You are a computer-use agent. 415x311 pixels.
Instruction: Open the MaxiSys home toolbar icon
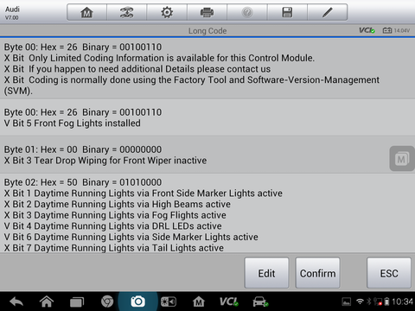point(86,12)
